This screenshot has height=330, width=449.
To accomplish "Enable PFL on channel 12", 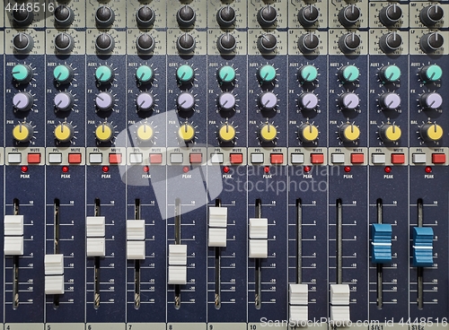I will 338,159.
